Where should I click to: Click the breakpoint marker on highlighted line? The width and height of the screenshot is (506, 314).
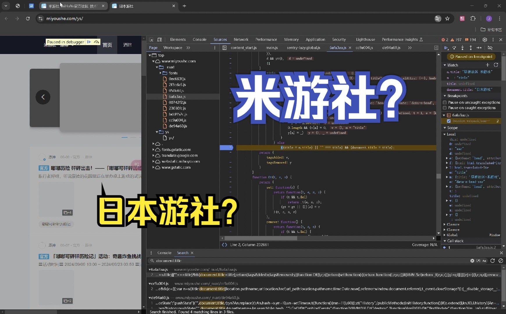226,148
